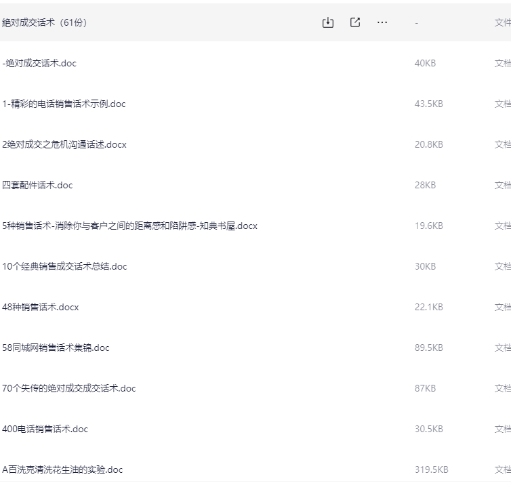Click the 319.5KB size cell
The height and width of the screenshot is (483, 511).
(431, 469)
